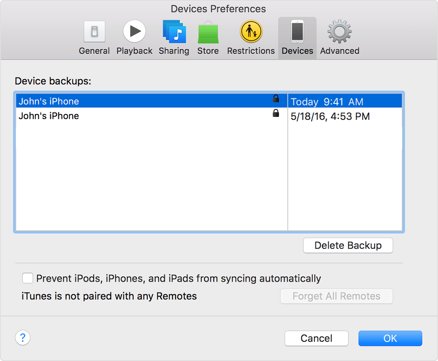
Task: Switch to the Devices tab
Action: [x=297, y=38]
